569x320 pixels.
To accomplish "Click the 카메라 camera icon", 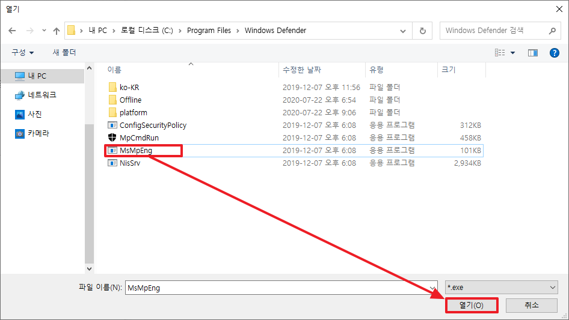I will click(x=20, y=134).
